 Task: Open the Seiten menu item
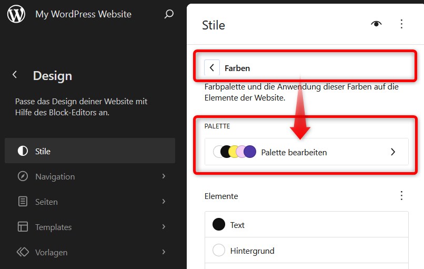(x=90, y=201)
